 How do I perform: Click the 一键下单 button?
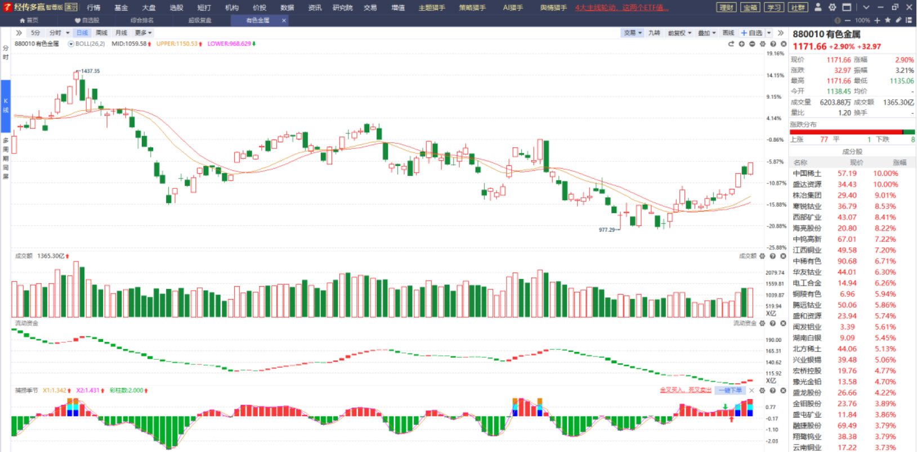pos(730,390)
